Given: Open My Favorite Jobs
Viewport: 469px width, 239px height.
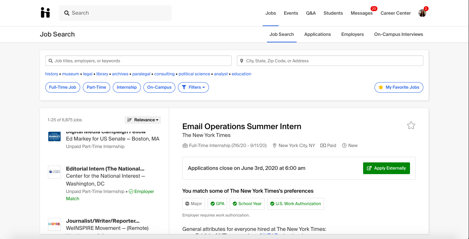Looking at the screenshot, I should (399, 87).
